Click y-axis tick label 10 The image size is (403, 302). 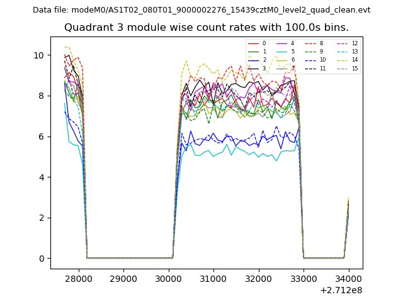(38, 55)
